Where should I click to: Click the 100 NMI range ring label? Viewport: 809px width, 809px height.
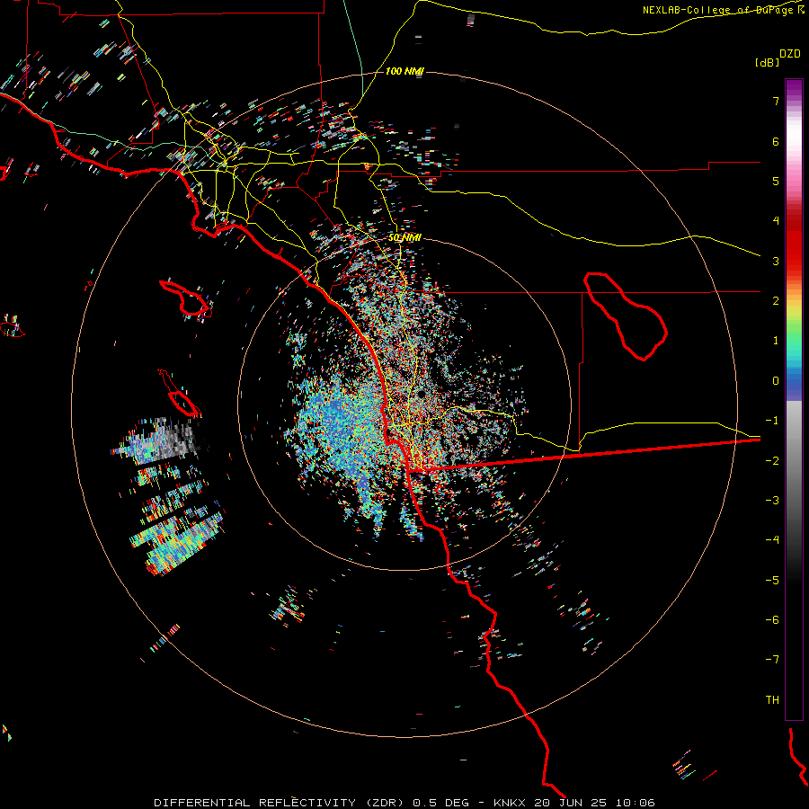pos(404,71)
